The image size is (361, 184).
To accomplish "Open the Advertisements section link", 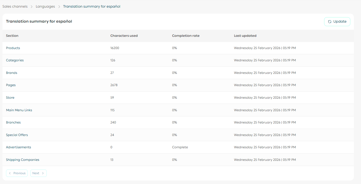I will [x=19, y=147].
